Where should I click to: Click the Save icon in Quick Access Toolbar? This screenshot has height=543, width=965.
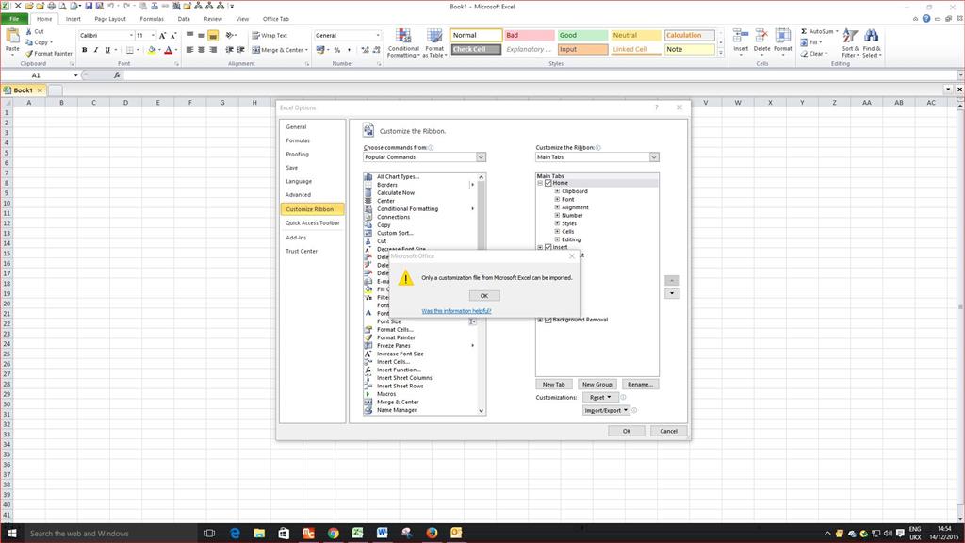coord(89,7)
